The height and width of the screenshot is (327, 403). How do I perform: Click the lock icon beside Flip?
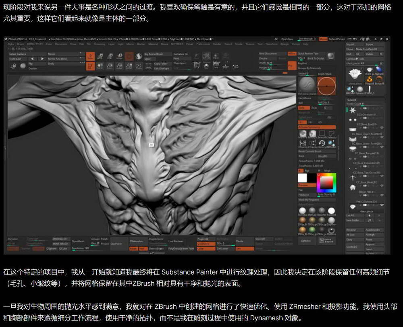point(13,66)
